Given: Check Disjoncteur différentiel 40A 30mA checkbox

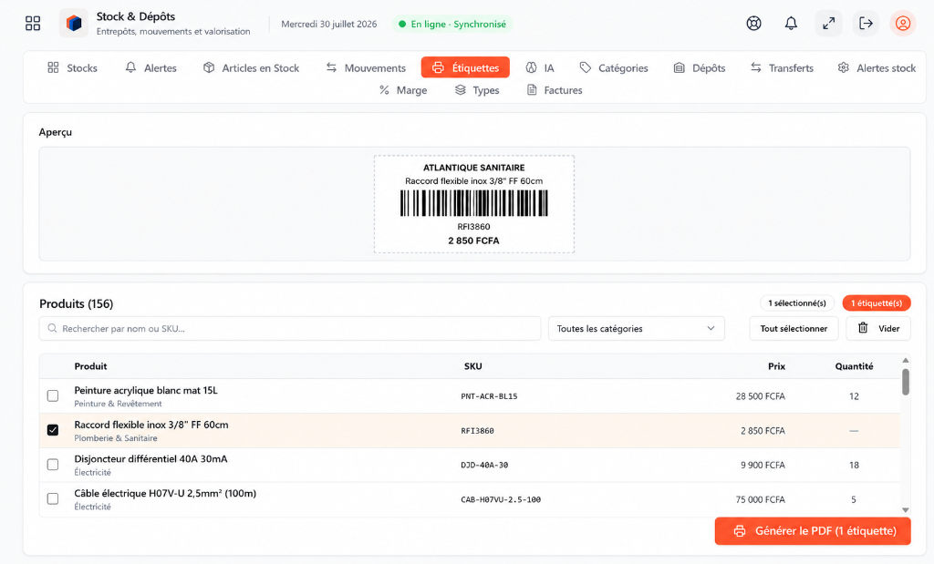Looking at the screenshot, I should pos(53,464).
